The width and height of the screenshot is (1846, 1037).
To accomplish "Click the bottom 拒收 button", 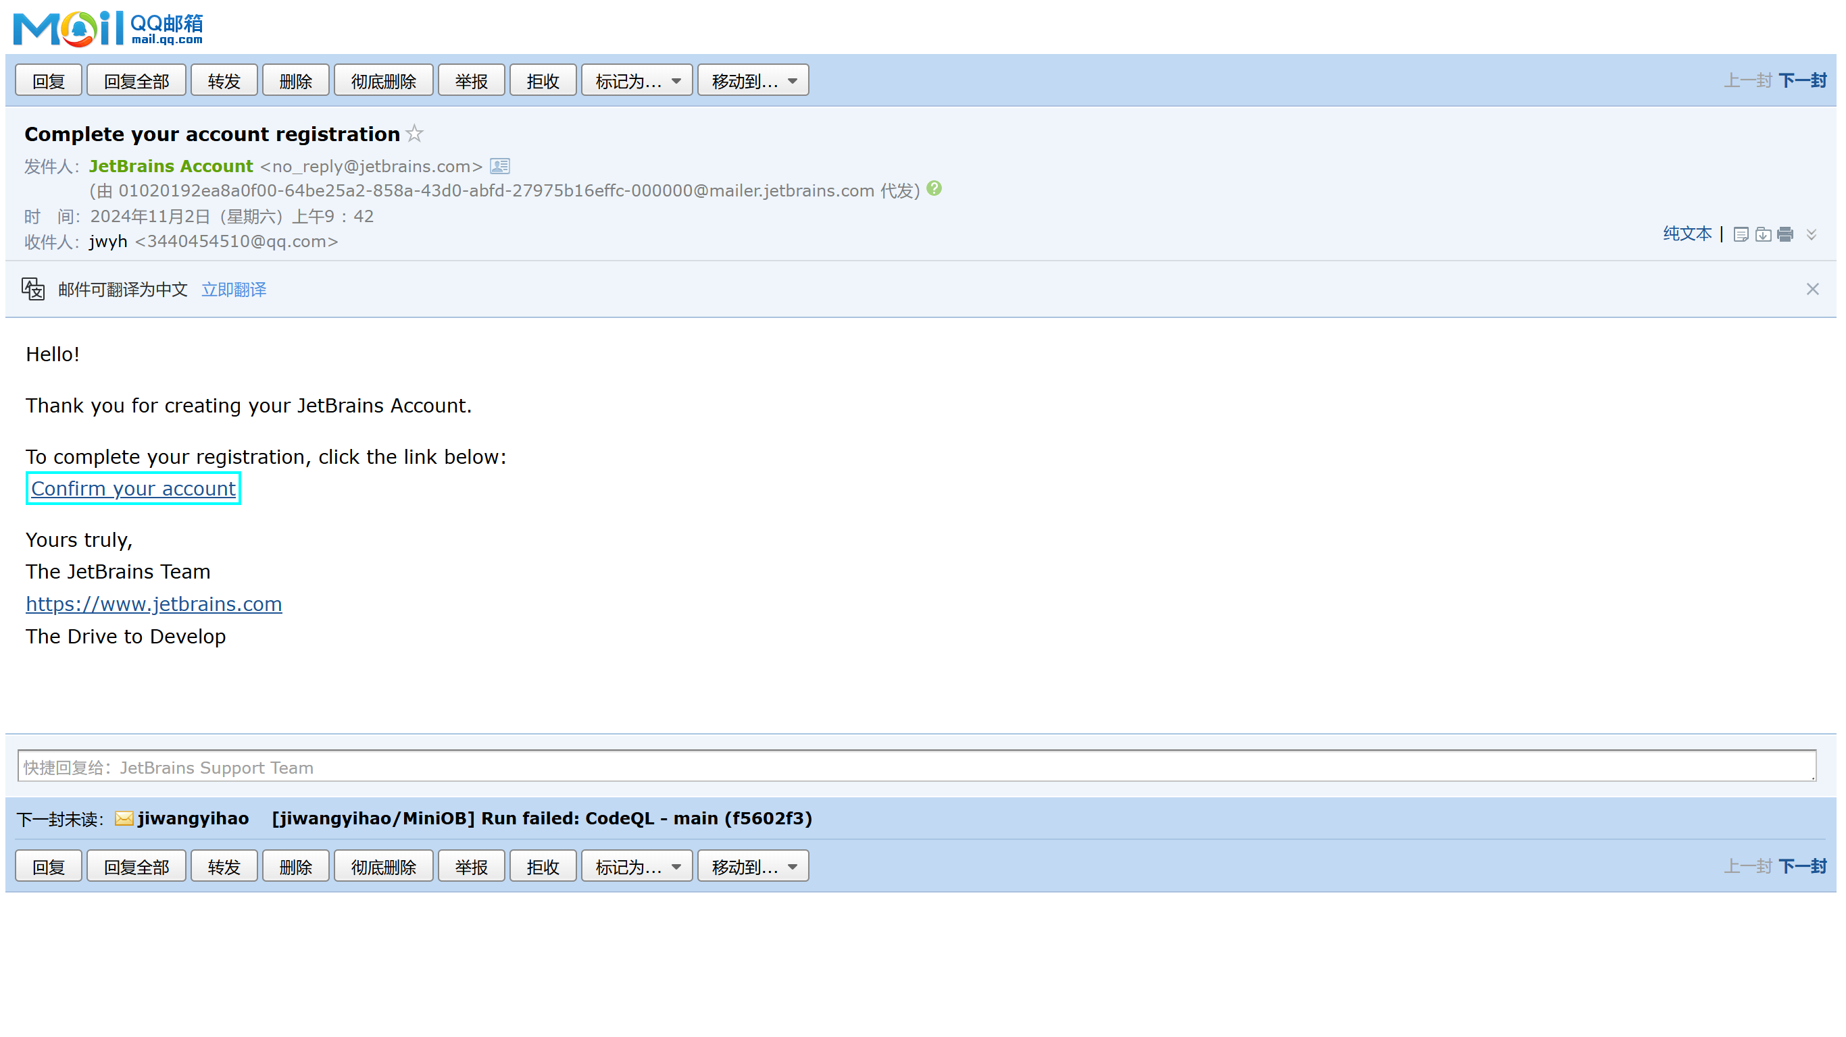I will (x=543, y=867).
